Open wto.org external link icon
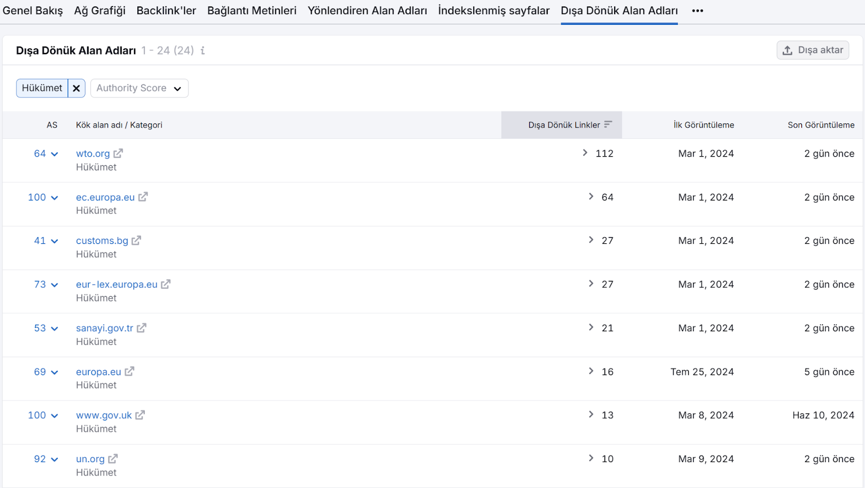 pos(118,153)
